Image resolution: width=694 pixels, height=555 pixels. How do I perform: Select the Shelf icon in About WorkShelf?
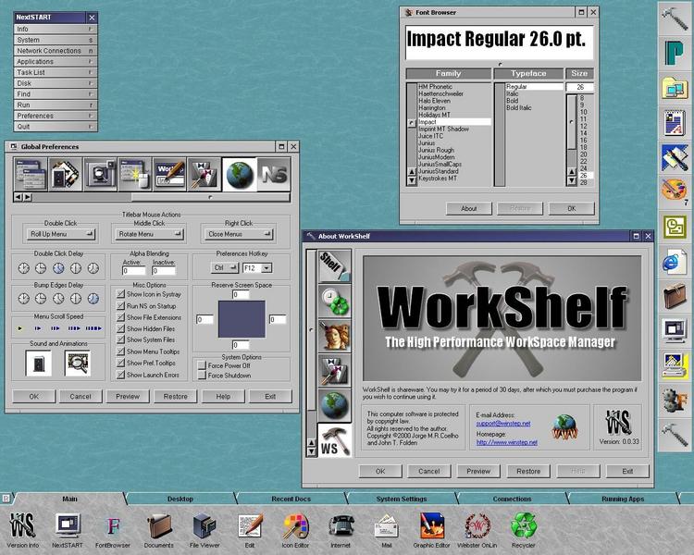coord(335,265)
